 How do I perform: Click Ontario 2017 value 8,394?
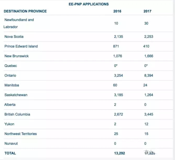pos(149,75)
